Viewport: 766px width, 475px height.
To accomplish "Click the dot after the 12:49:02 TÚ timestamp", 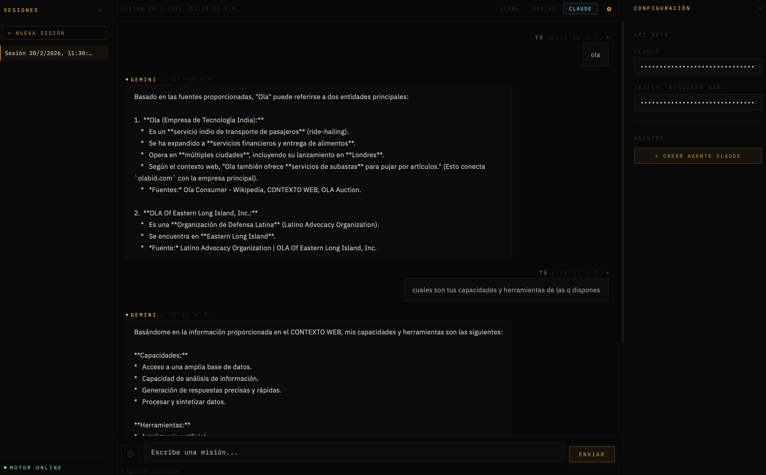I will (607, 37).
